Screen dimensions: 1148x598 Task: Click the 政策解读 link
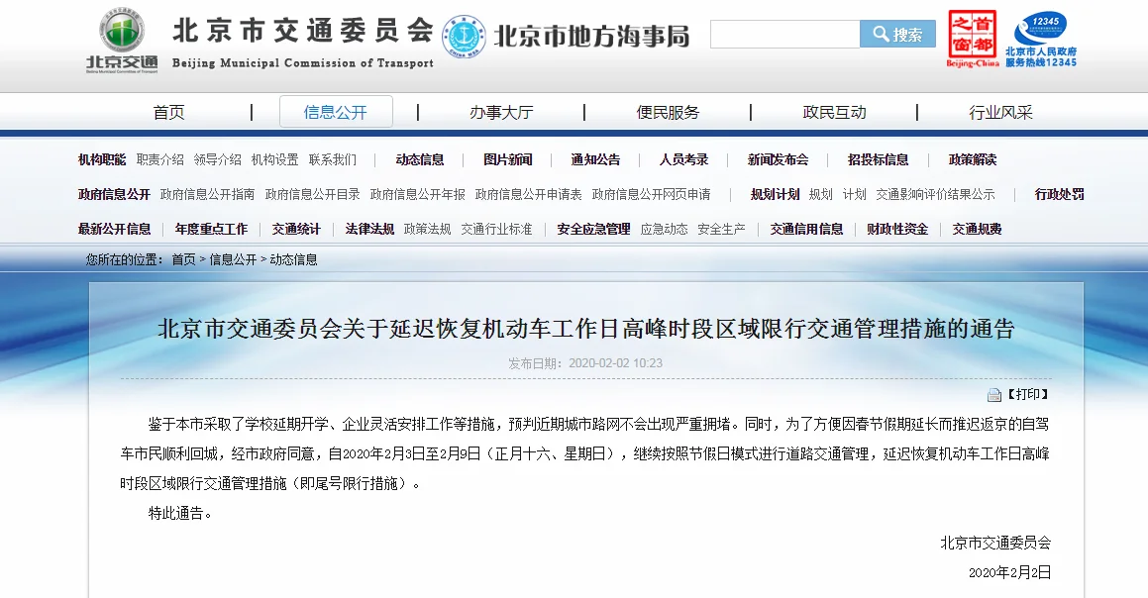click(x=971, y=159)
